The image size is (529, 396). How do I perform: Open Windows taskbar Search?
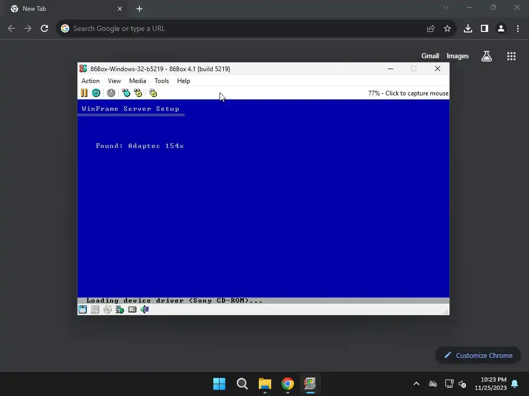click(x=242, y=384)
